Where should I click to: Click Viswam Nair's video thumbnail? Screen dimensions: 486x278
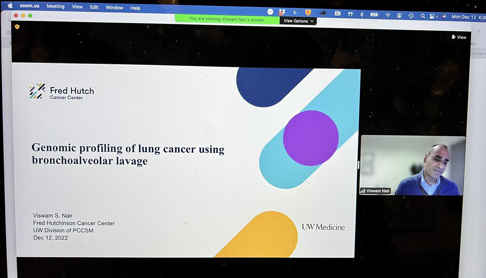pyautogui.click(x=413, y=165)
